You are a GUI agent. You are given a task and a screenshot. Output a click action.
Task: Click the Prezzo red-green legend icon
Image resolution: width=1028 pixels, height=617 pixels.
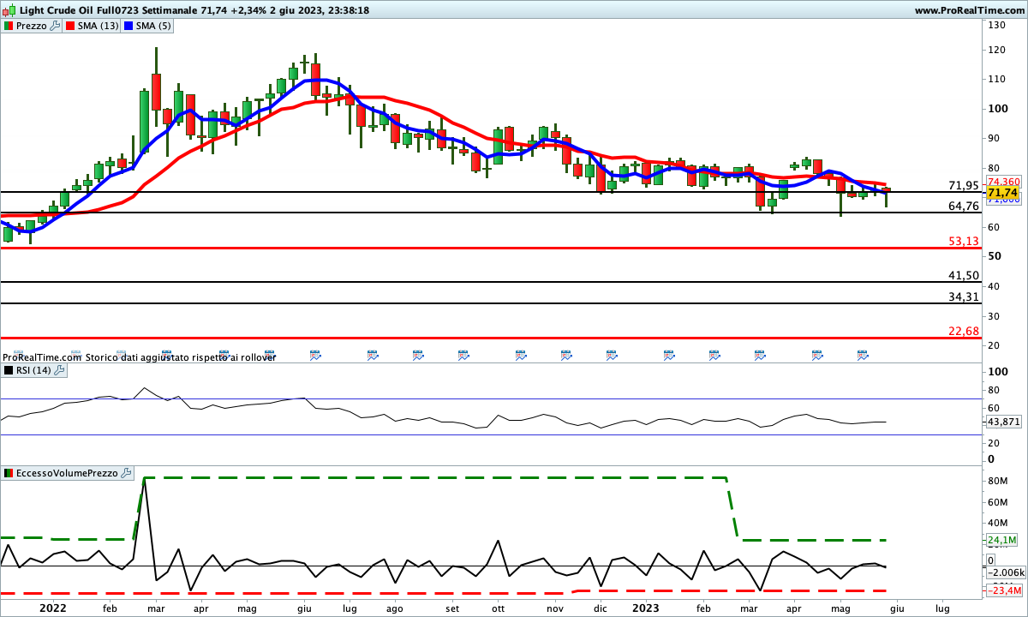pos(9,26)
